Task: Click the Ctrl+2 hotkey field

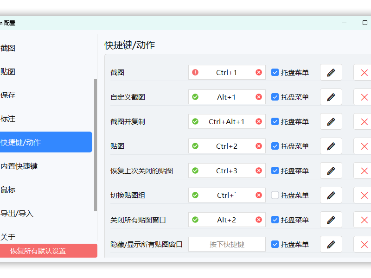Action: 227,146
